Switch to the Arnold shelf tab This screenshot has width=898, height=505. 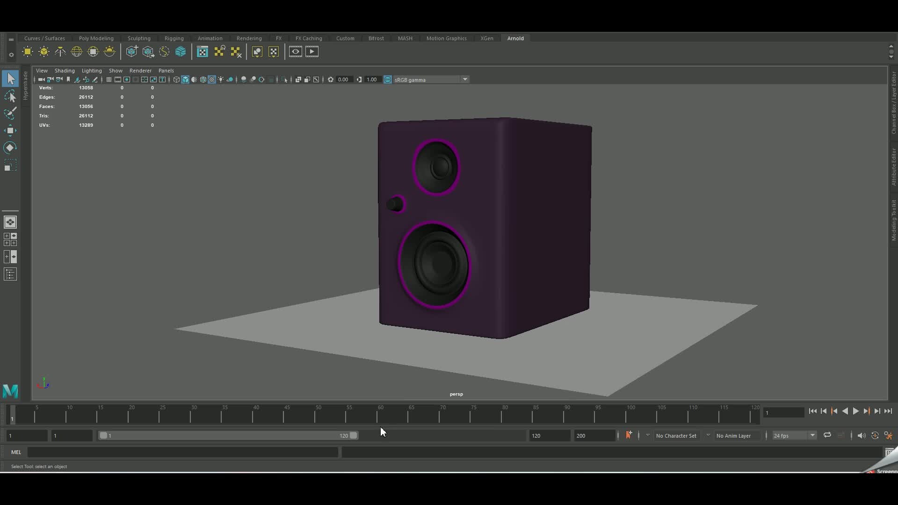[515, 38]
